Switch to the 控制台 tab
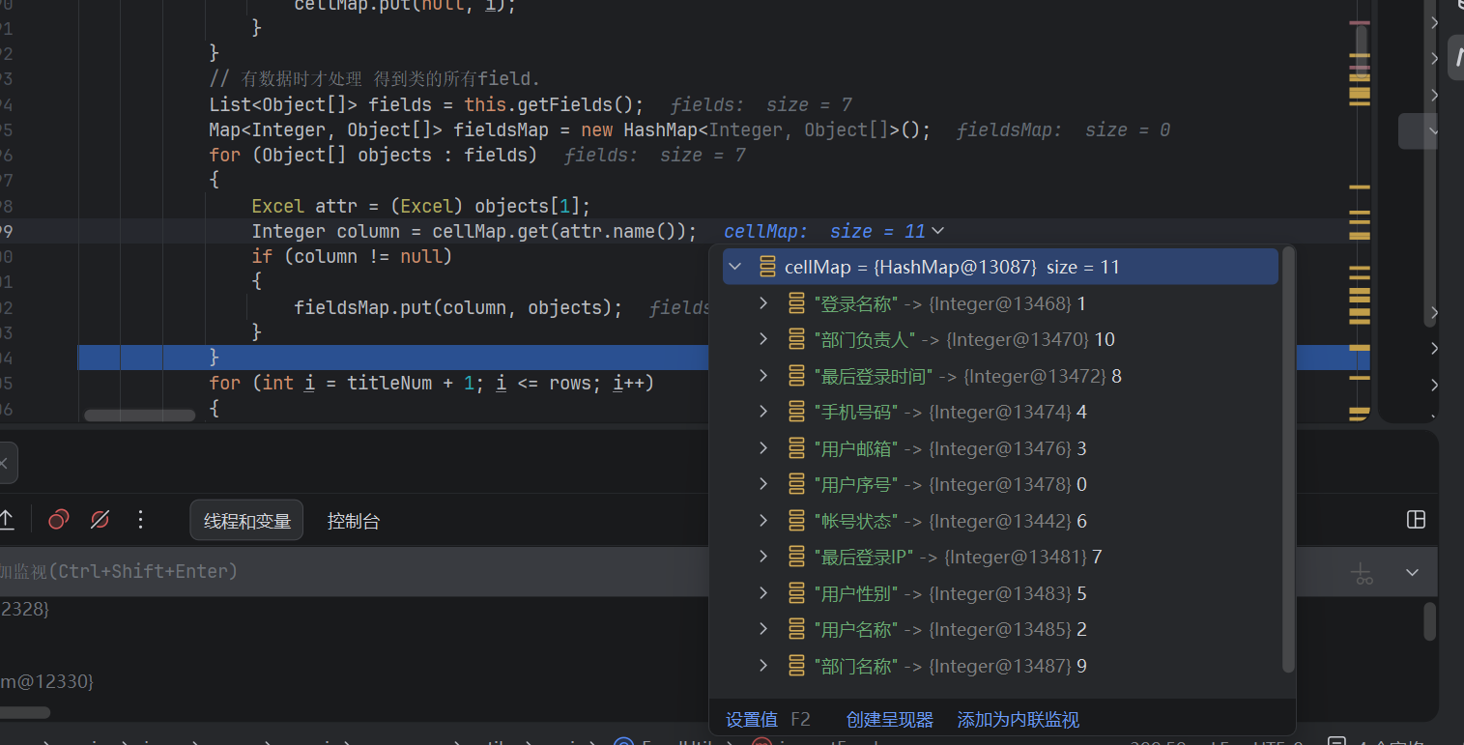The image size is (1464, 745). 353,521
